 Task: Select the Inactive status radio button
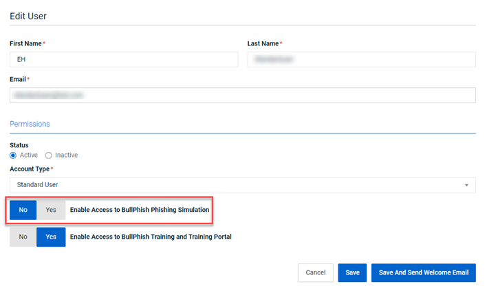click(48, 155)
